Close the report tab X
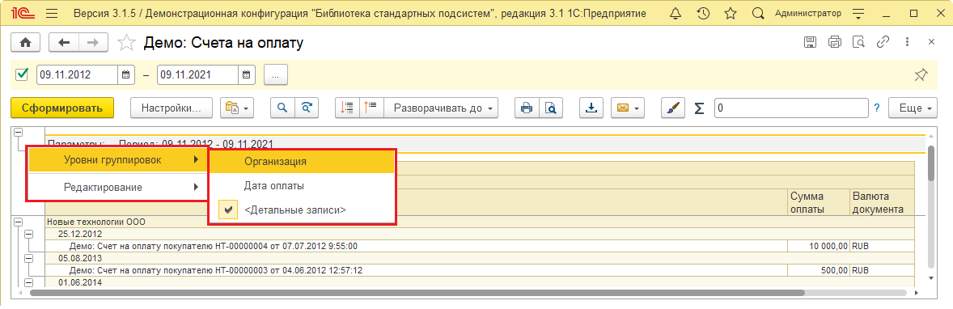The width and height of the screenshot is (953, 309). [931, 42]
